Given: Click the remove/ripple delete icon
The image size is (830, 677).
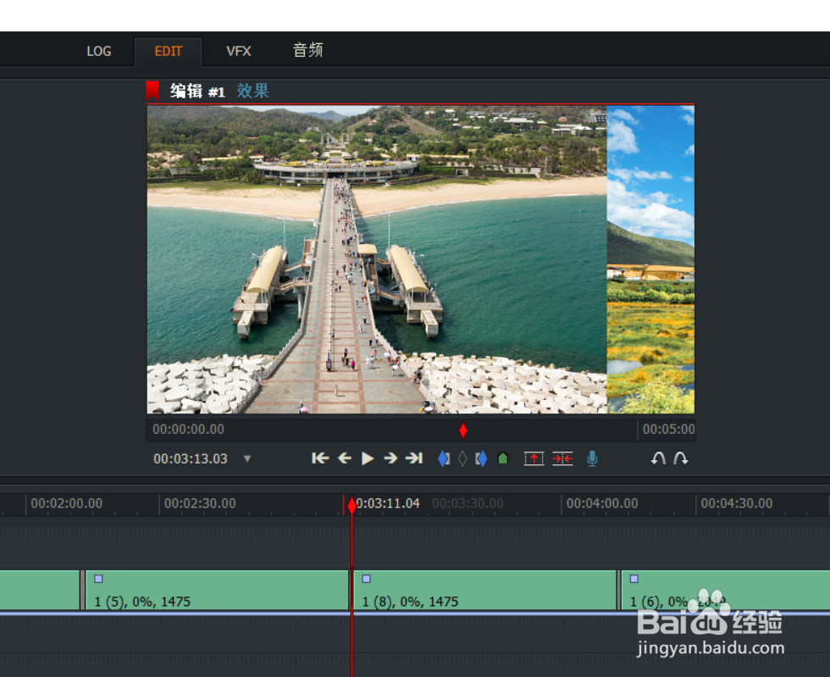Looking at the screenshot, I should (562, 458).
